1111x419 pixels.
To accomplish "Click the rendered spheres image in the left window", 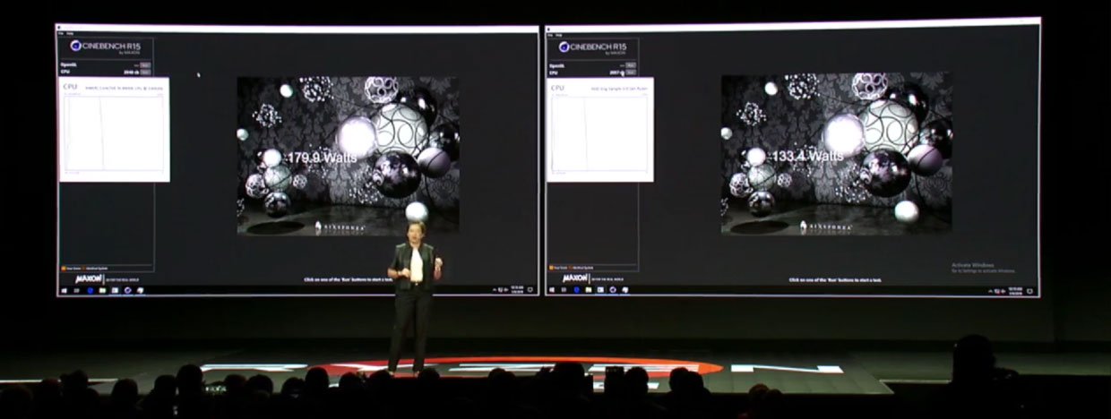I will coord(349,156).
